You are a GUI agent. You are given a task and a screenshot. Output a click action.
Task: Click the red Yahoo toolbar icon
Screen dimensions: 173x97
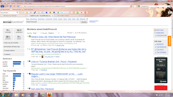click(82, 13)
